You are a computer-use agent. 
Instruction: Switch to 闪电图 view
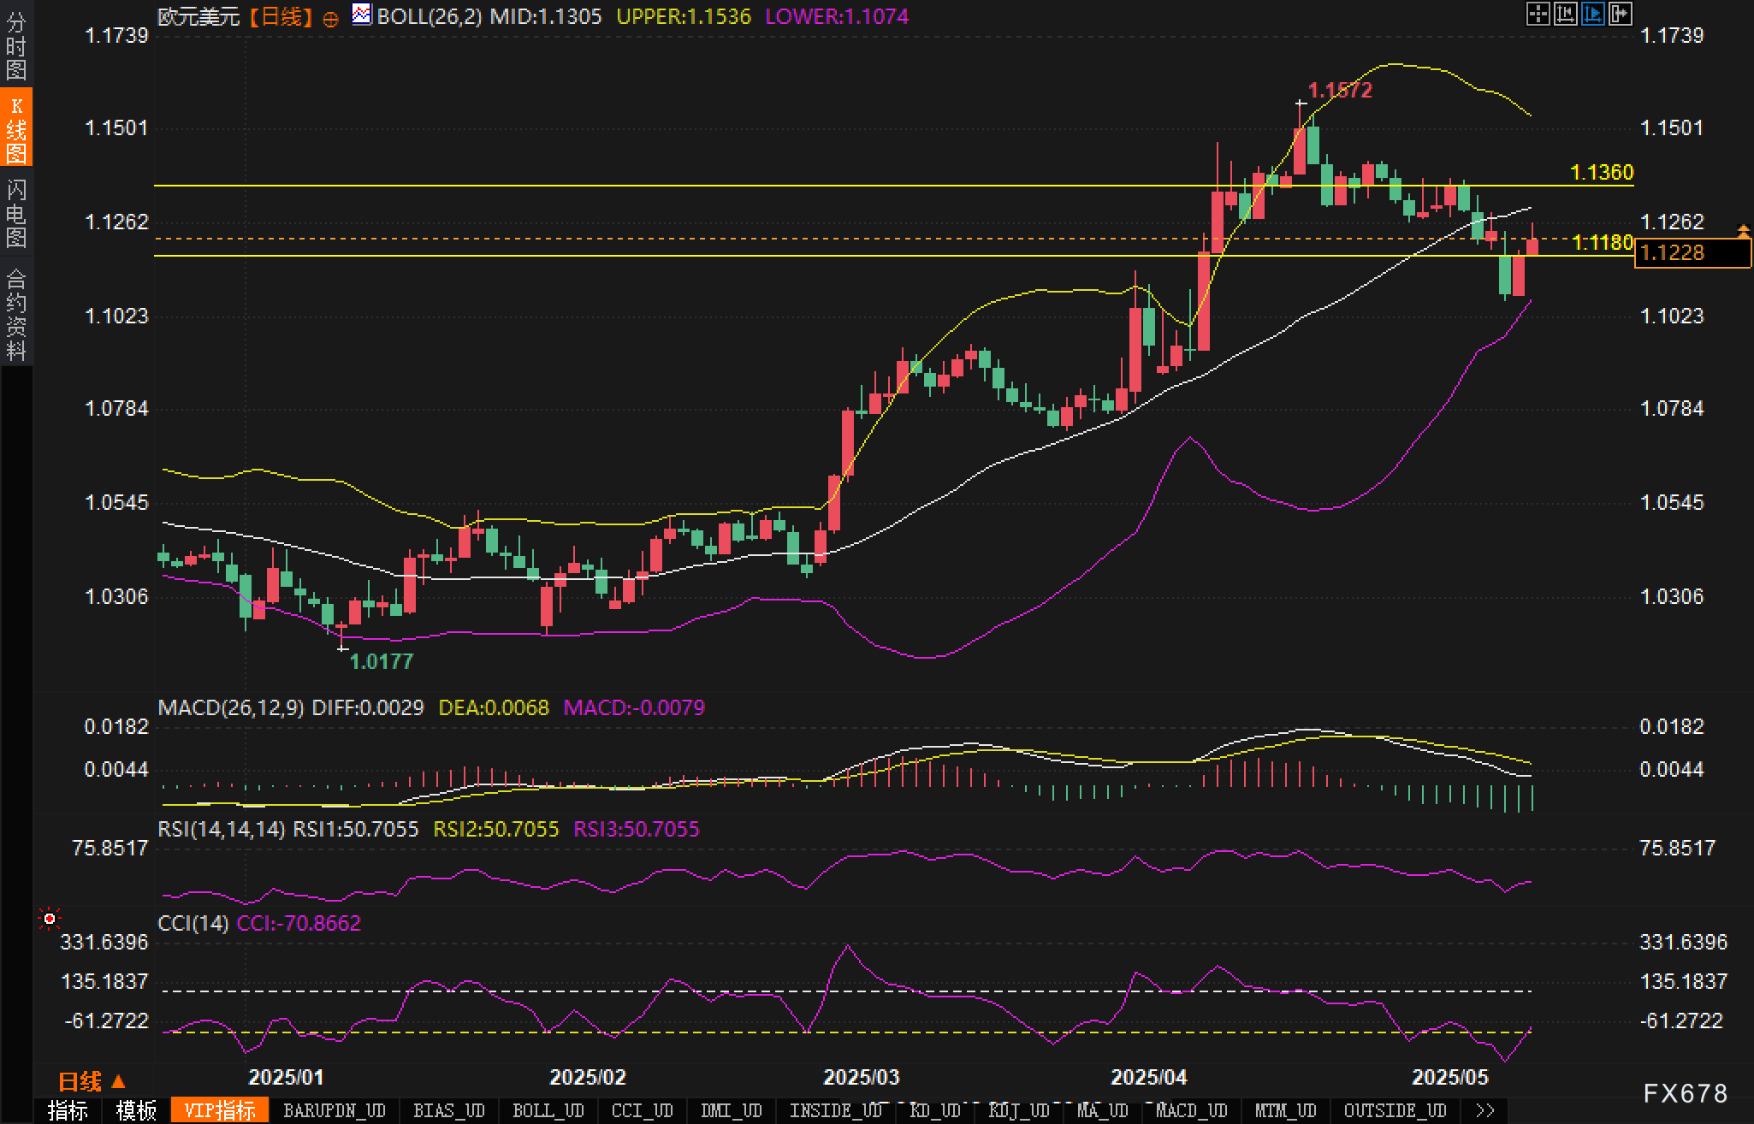click(x=16, y=213)
